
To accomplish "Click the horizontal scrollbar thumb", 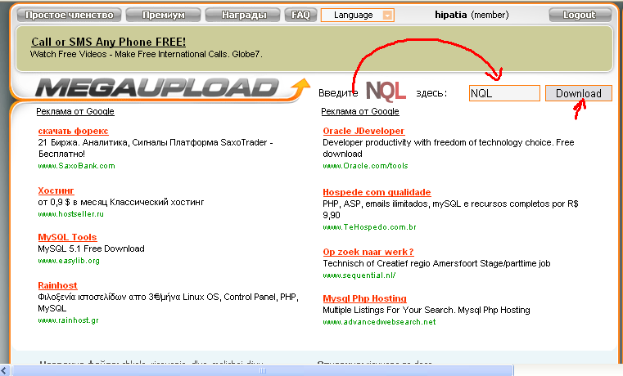I will click(x=262, y=370).
